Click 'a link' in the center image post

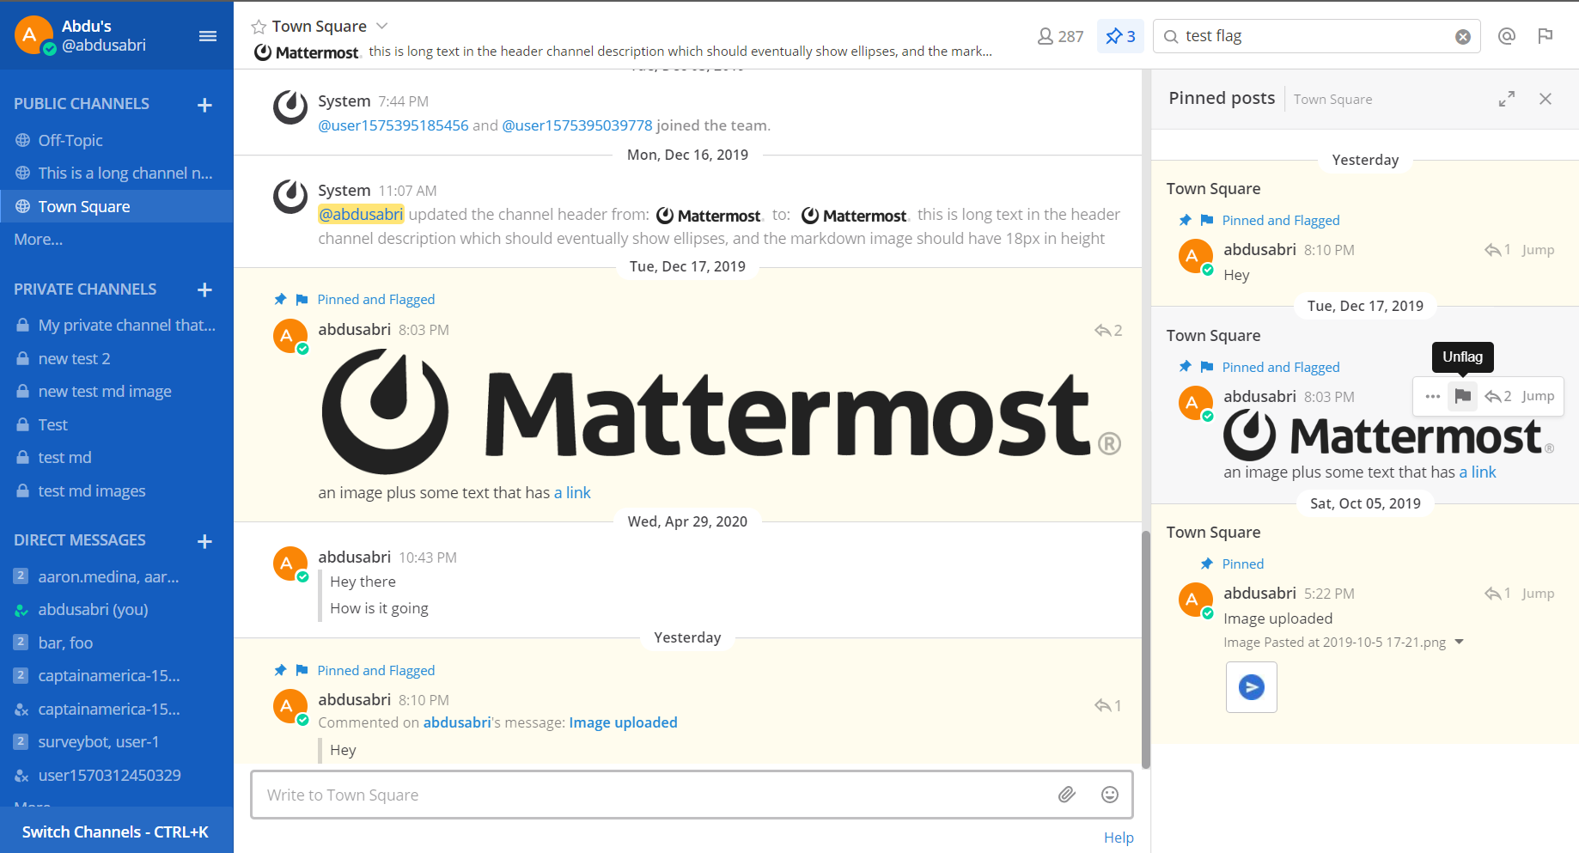(572, 493)
